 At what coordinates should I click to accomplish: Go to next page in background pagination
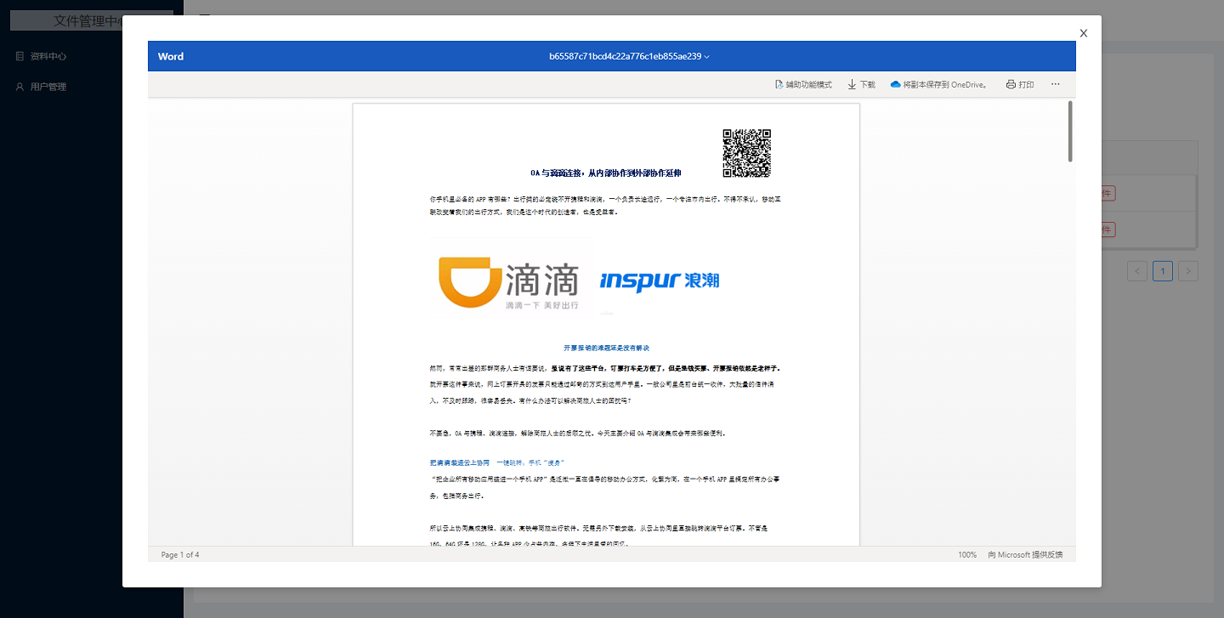pos(1188,271)
